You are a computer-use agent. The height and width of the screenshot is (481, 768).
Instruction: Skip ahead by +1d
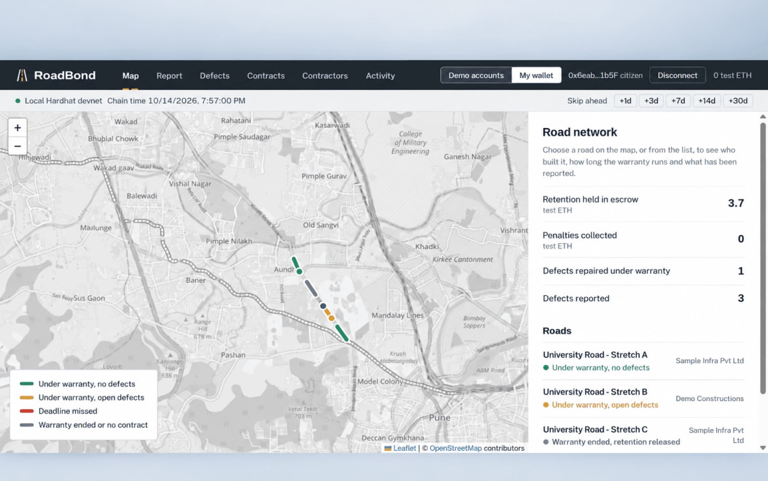[626, 101]
